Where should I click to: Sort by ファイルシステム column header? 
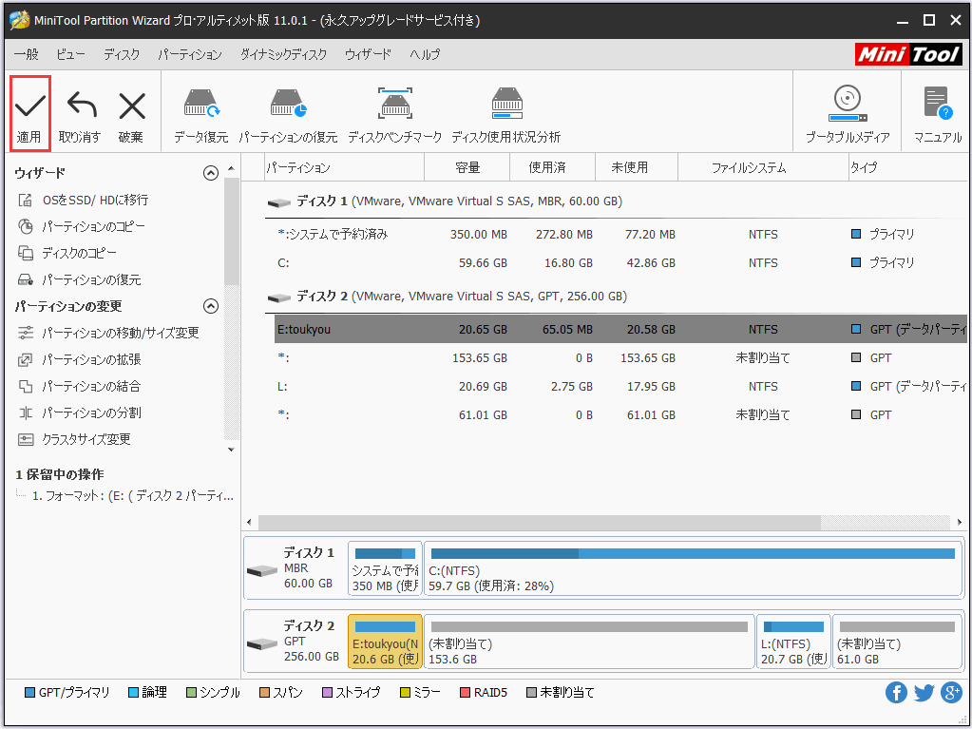click(763, 167)
